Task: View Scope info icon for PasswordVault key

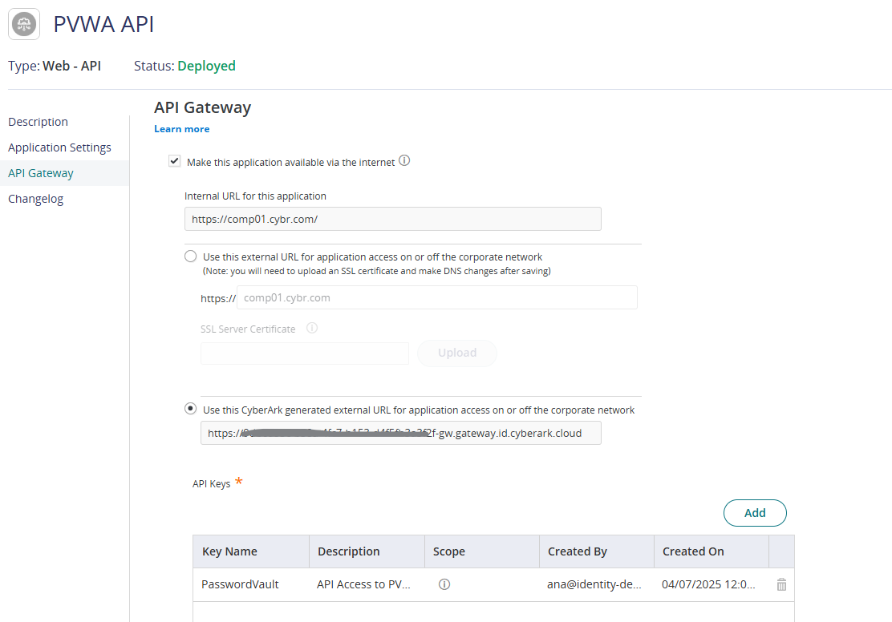Action: pos(444,584)
